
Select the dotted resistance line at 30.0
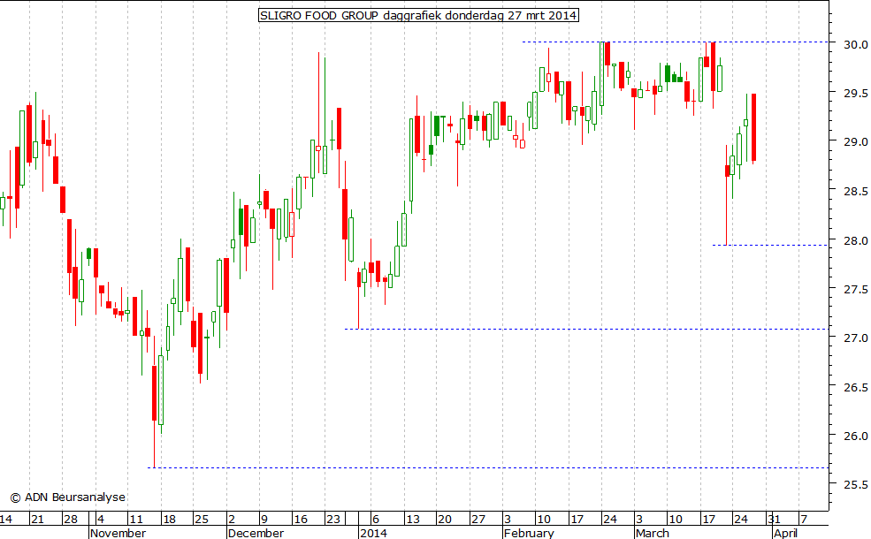coord(672,42)
